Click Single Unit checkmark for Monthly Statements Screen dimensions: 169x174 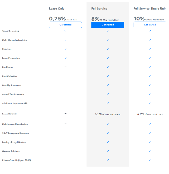(x=150, y=85)
